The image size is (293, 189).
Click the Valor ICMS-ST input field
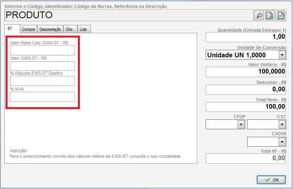[42, 66]
